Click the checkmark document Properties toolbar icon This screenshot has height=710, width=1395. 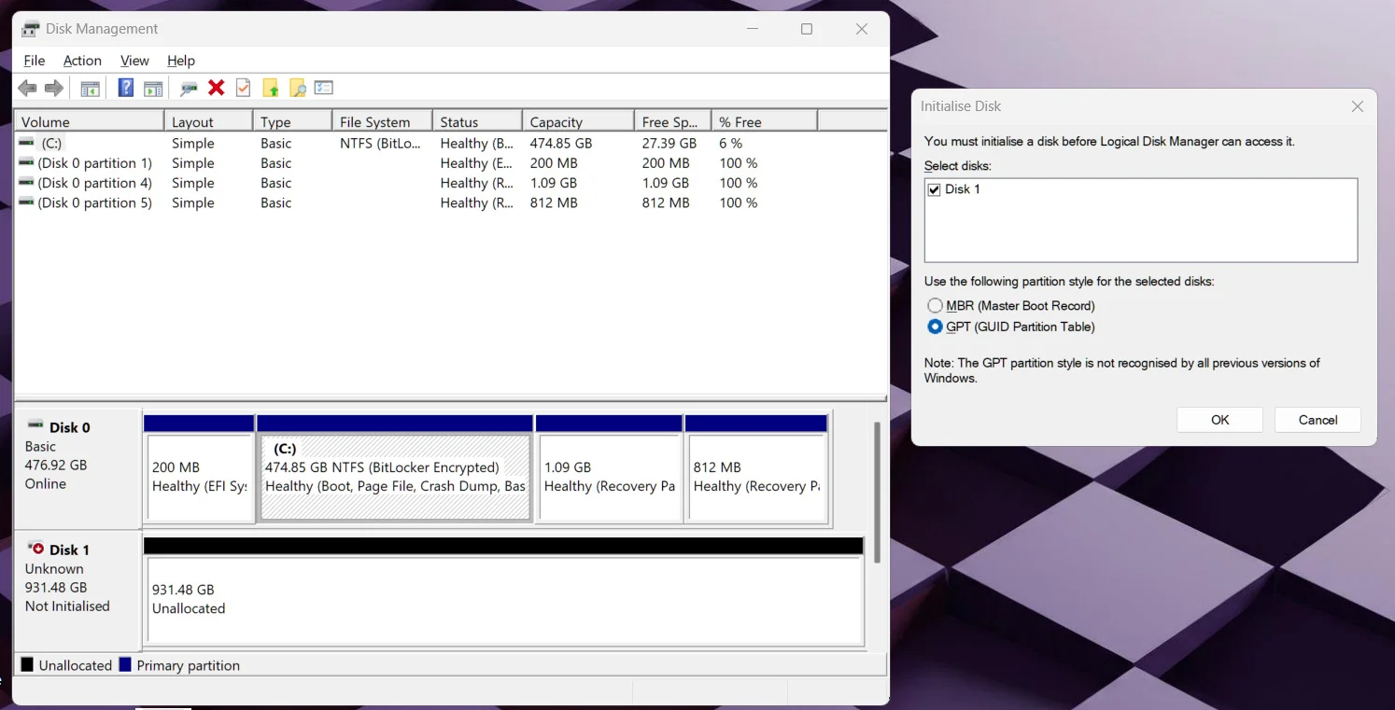click(243, 88)
